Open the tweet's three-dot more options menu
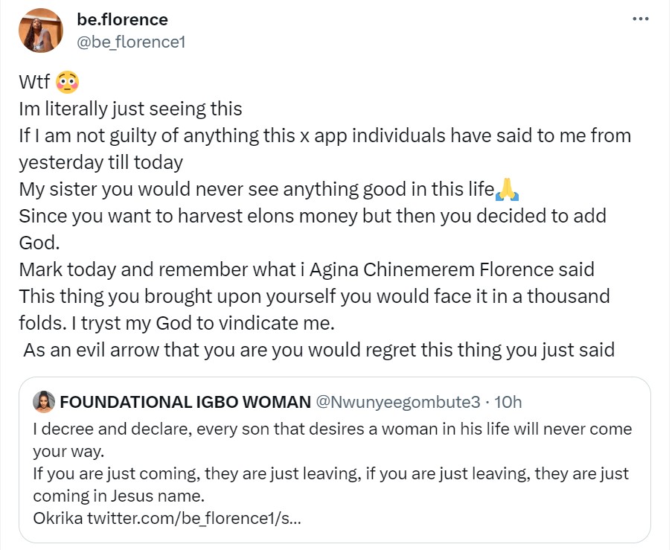The height and width of the screenshot is (550, 672). pos(640,19)
